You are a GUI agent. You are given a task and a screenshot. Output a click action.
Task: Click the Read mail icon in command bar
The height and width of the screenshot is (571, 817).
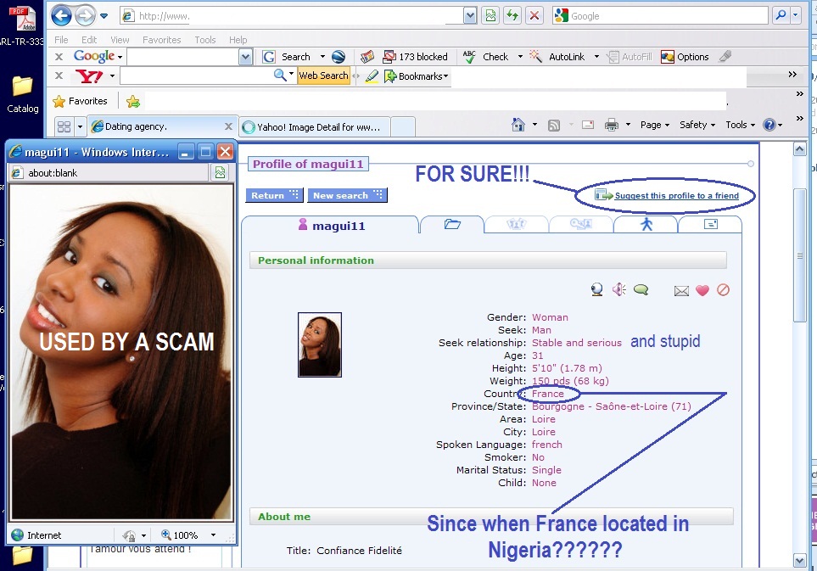pos(588,125)
